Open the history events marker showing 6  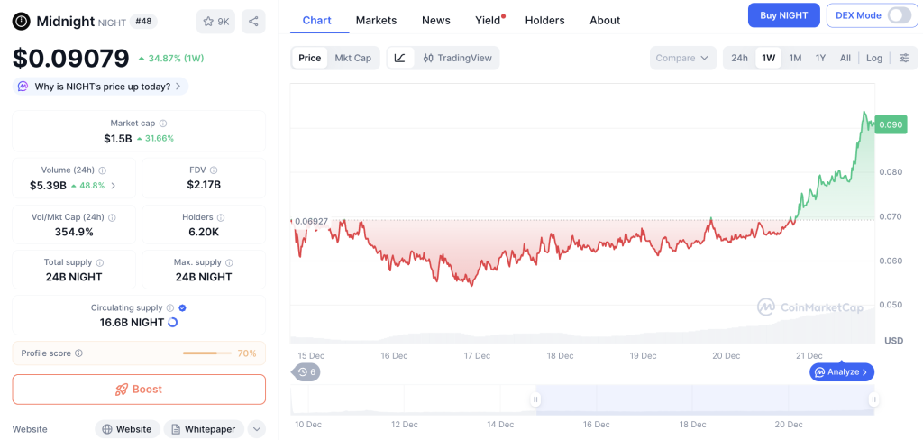[x=306, y=371]
